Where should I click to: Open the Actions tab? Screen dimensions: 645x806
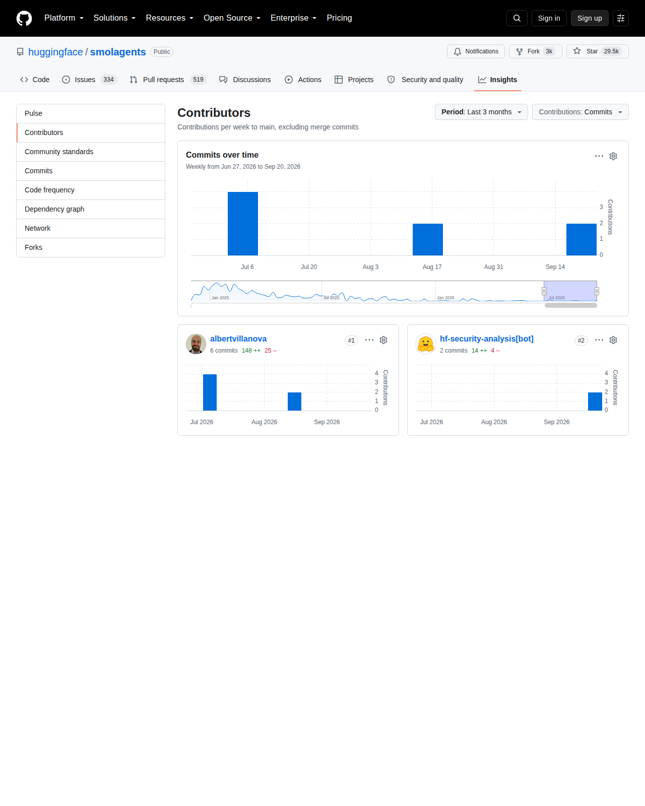[303, 80]
